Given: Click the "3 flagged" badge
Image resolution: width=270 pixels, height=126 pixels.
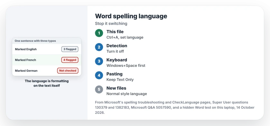Looking at the screenshot, I should 70,49.
